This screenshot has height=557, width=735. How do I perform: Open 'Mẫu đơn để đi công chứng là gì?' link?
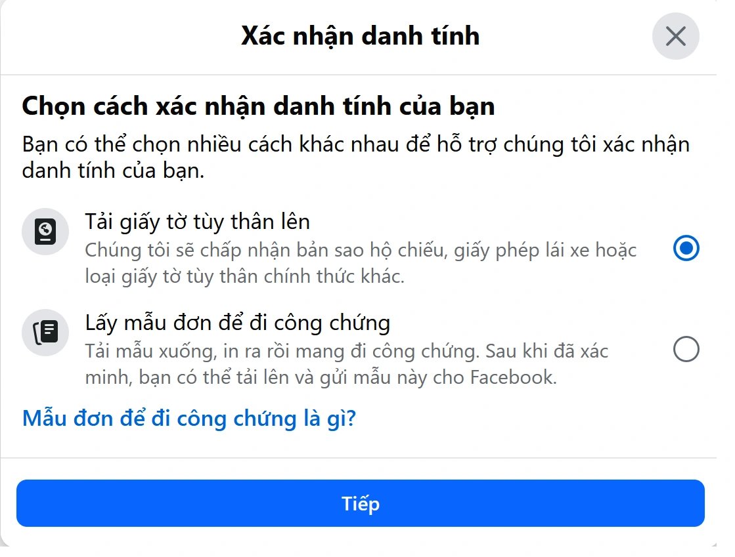[189, 418]
